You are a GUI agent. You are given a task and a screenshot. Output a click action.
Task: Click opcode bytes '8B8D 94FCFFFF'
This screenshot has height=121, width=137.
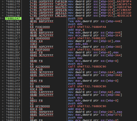click(x=42, y=95)
